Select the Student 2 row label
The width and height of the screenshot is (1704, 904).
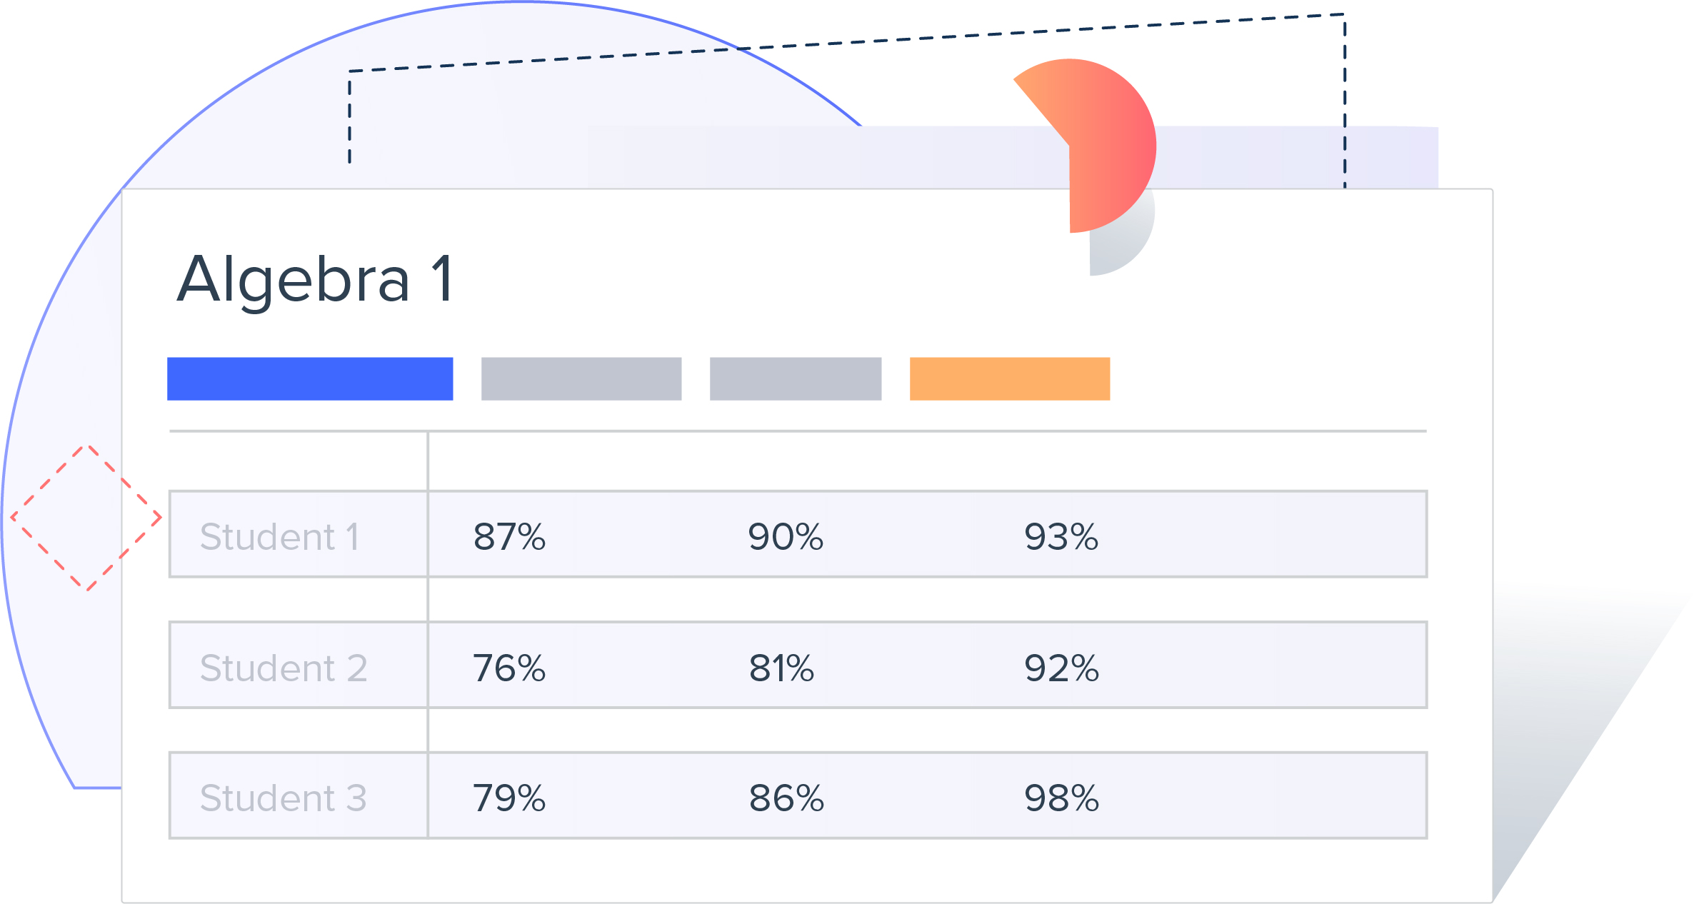point(284,668)
